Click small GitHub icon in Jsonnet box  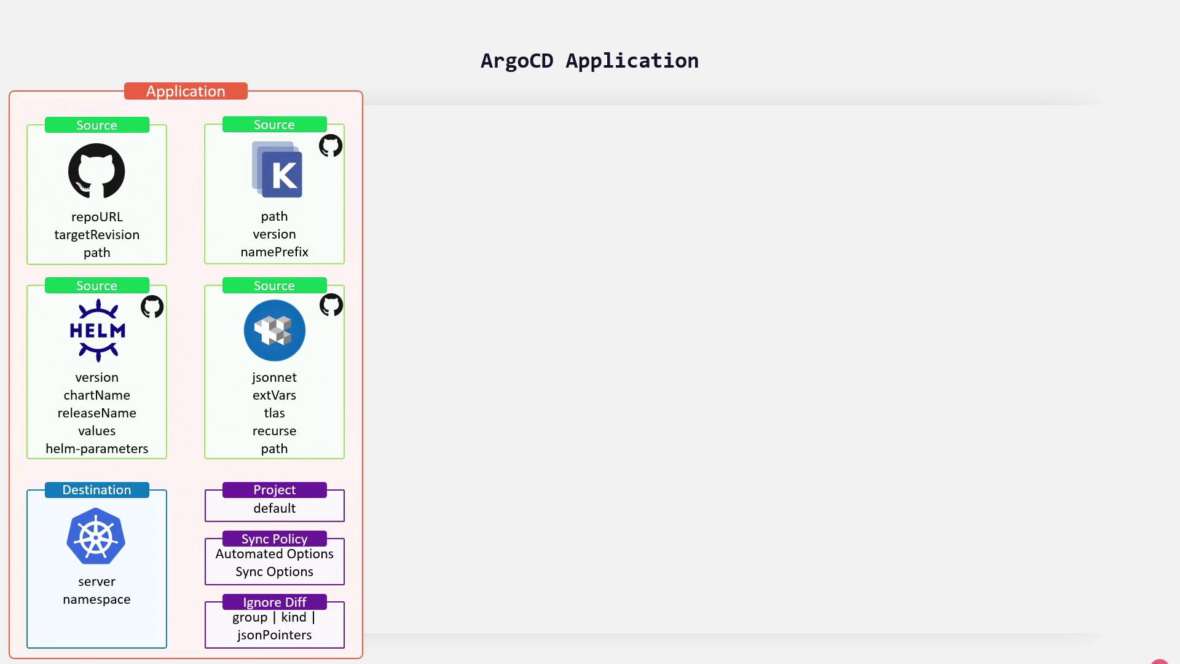point(331,304)
